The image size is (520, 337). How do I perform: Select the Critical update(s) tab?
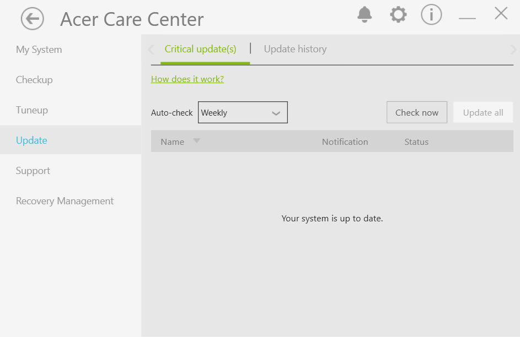[200, 48]
